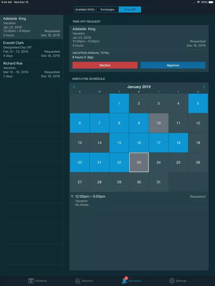The width and height of the screenshot is (215, 286).
Task: Select January 15 on the calendar
Action: point(119,143)
